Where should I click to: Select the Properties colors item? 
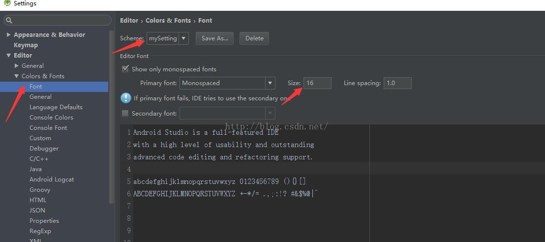point(44,221)
